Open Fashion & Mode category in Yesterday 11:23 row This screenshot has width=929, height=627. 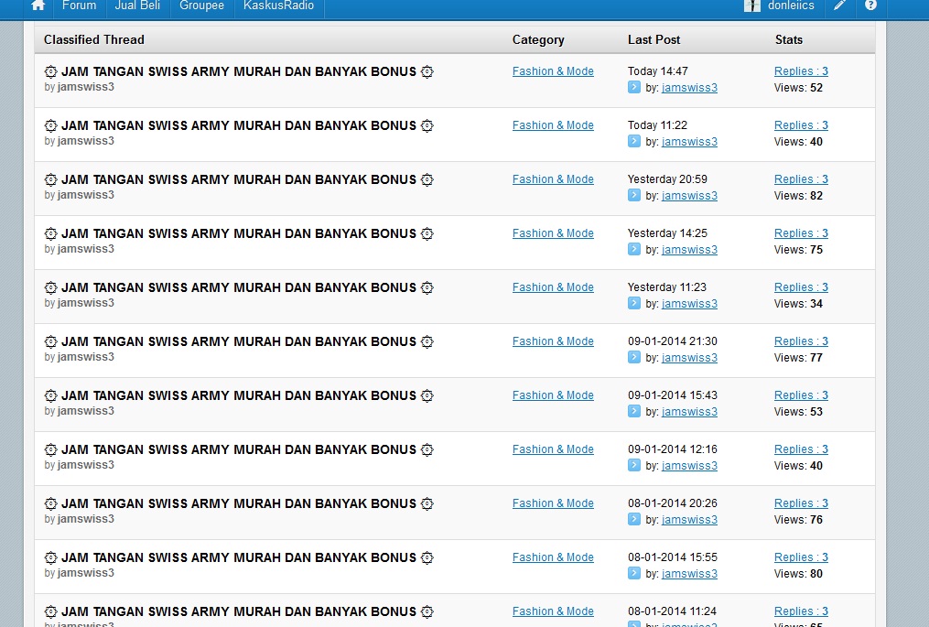pyautogui.click(x=553, y=286)
